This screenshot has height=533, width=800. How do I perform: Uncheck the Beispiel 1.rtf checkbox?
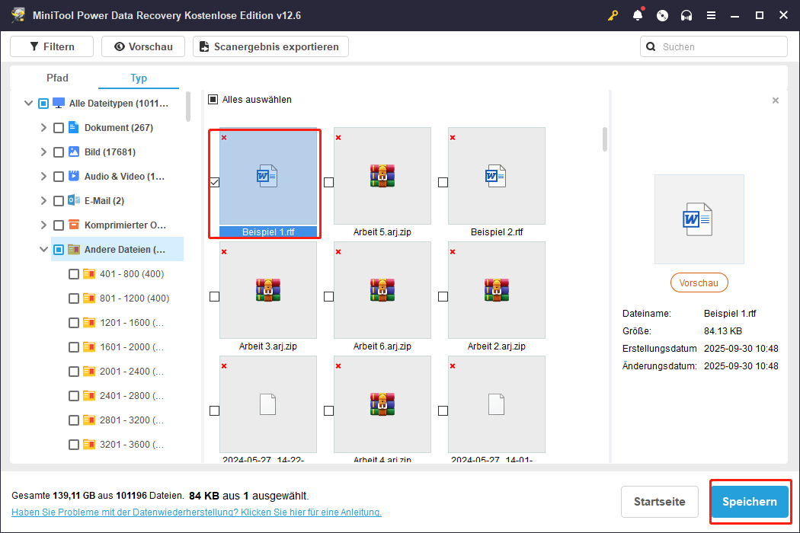pyautogui.click(x=214, y=182)
